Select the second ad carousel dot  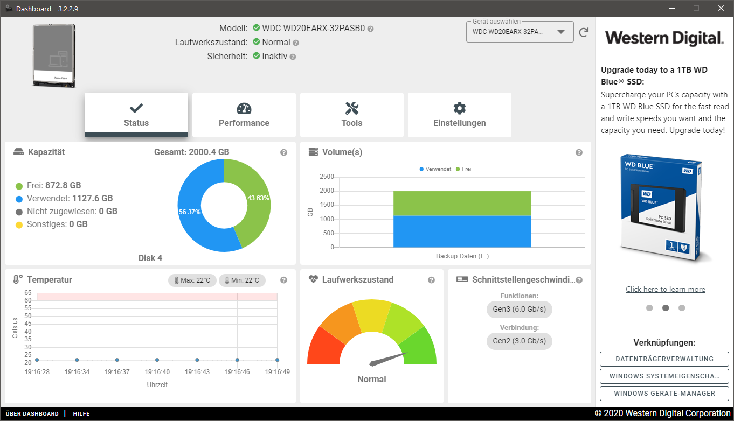coord(666,308)
